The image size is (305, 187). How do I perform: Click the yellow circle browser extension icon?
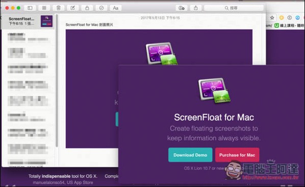coord(282,18)
